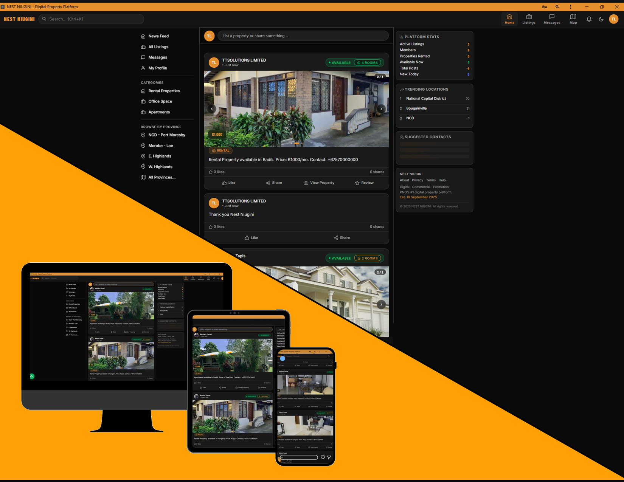624x482 pixels.
Task: Open the TL user avatar menu in the top bar
Action: (614, 19)
